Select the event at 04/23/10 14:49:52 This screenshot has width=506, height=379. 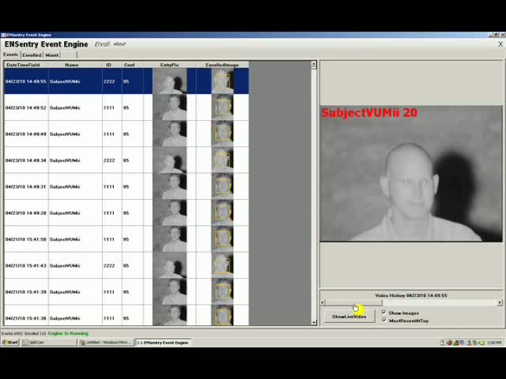[126, 107]
